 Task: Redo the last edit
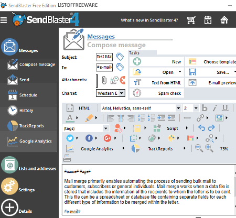pos(211,128)
